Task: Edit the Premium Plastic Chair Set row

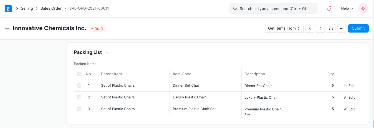Action: pyautogui.click(x=349, y=109)
